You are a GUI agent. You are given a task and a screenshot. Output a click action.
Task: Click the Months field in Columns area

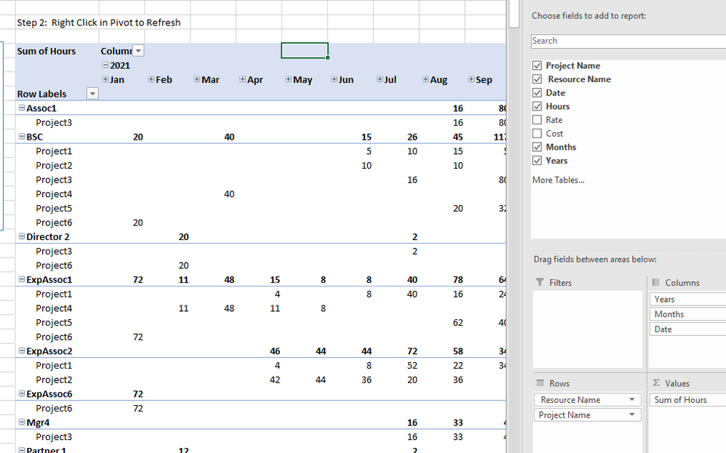(x=688, y=314)
